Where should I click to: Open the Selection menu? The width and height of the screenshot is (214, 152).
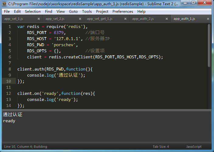33,12
